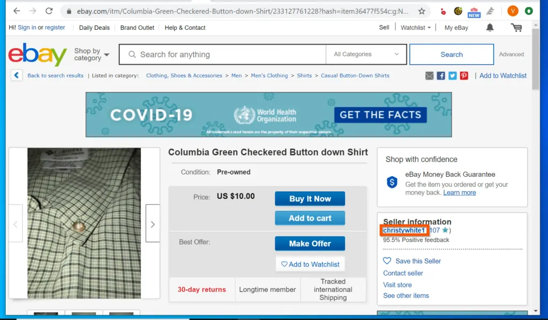The image size is (548, 320).
Task: Bookmark page with the star icon
Action: tap(422, 11)
